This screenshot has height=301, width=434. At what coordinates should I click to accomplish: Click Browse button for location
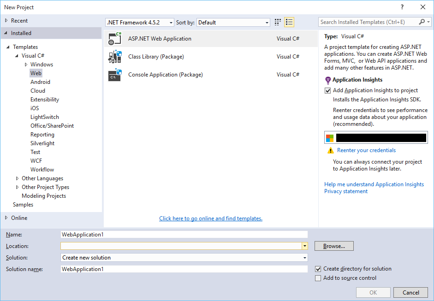pos(334,246)
